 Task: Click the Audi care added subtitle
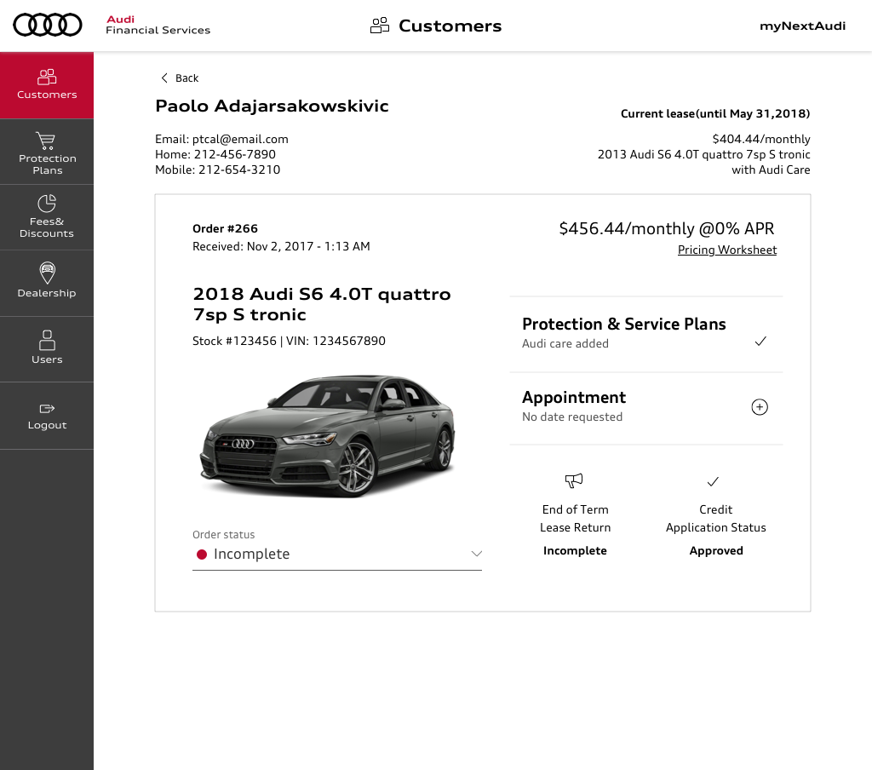565,344
